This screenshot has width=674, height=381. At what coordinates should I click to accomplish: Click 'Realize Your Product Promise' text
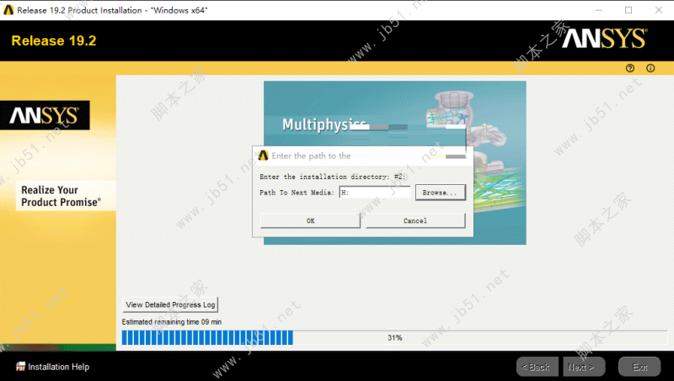pyautogui.click(x=61, y=196)
